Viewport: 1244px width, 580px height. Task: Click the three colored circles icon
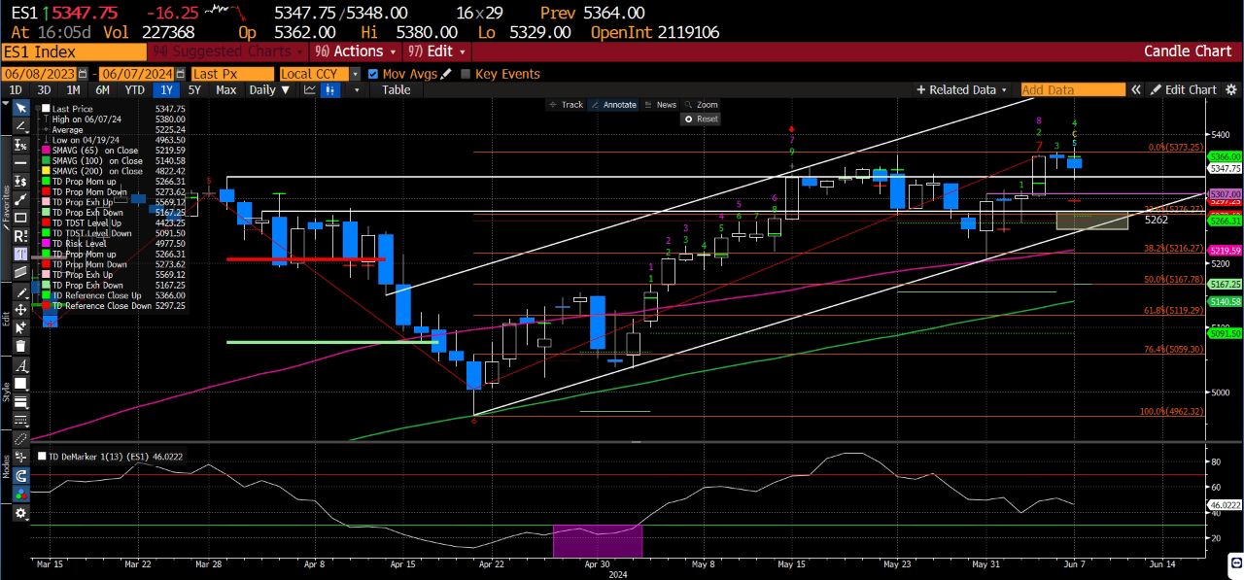pyautogui.click(x=21, y=495)
